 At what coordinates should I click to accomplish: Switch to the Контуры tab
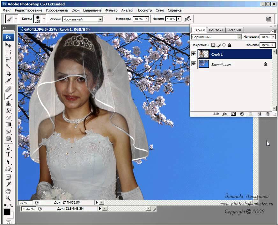[216, 30]
